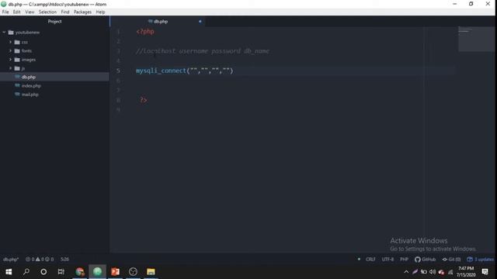Select the css folder icon in tree

pos(17,42)
